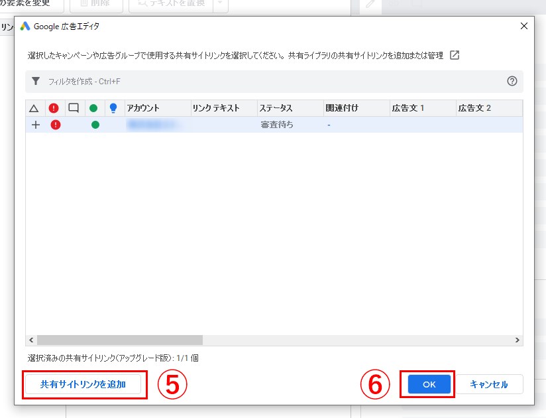The image size is (546, 418).
Task: Click the red error icon in first row
Action: coord(56,125)
